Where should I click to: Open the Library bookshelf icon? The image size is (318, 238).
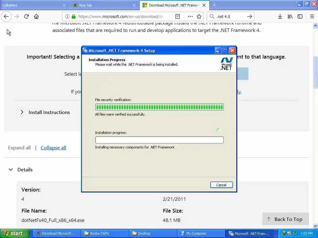290,16
